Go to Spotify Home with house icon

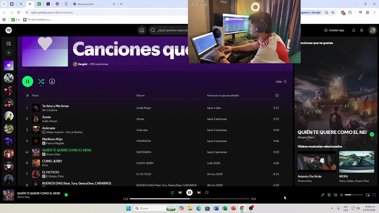coord(142,30)
